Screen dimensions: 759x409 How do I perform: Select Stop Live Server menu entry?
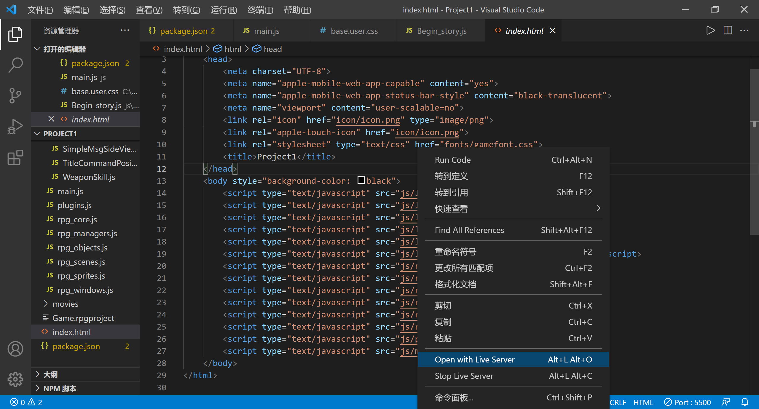(x=513, y=376)
